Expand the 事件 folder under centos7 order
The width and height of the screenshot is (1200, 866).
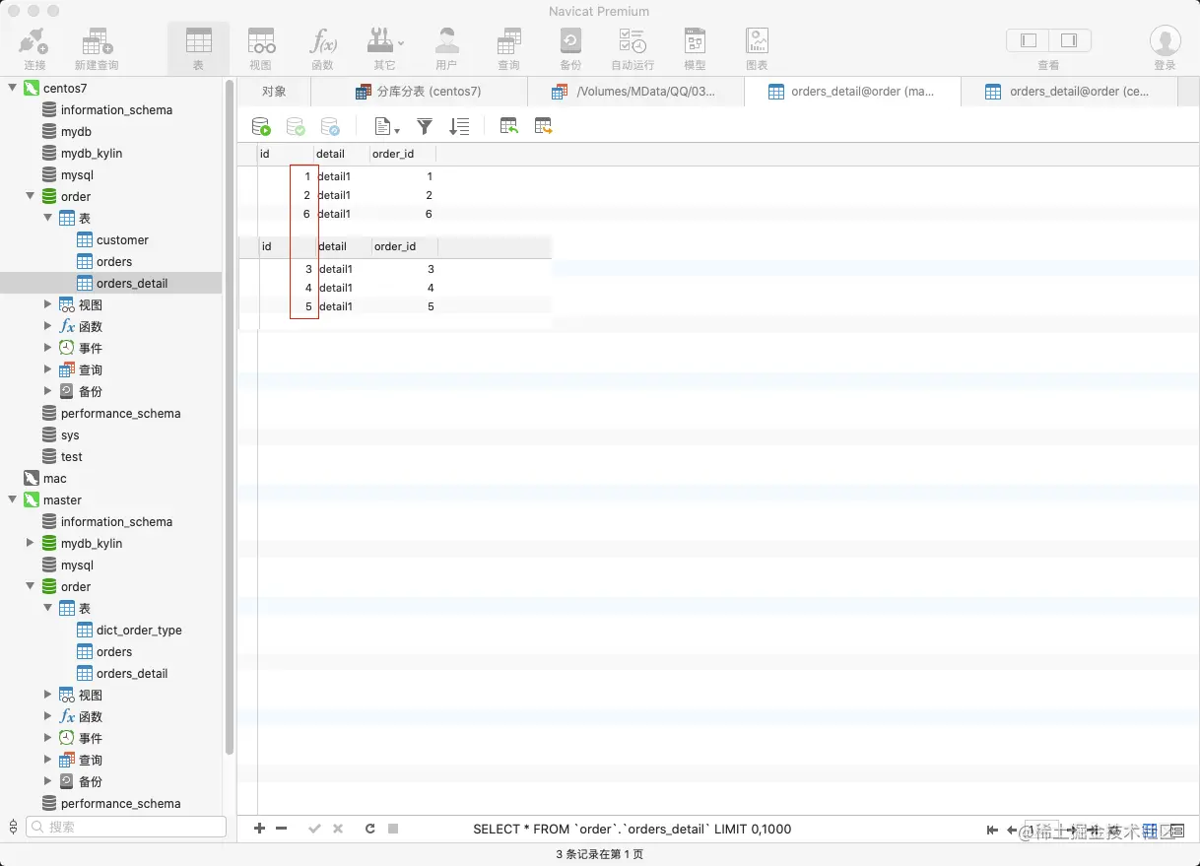tap(47, 348)
